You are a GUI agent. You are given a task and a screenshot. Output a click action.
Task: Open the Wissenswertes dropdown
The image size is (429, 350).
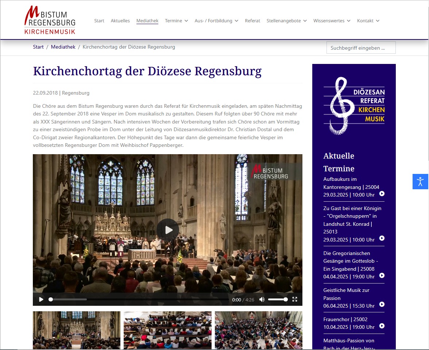[332, 21]
